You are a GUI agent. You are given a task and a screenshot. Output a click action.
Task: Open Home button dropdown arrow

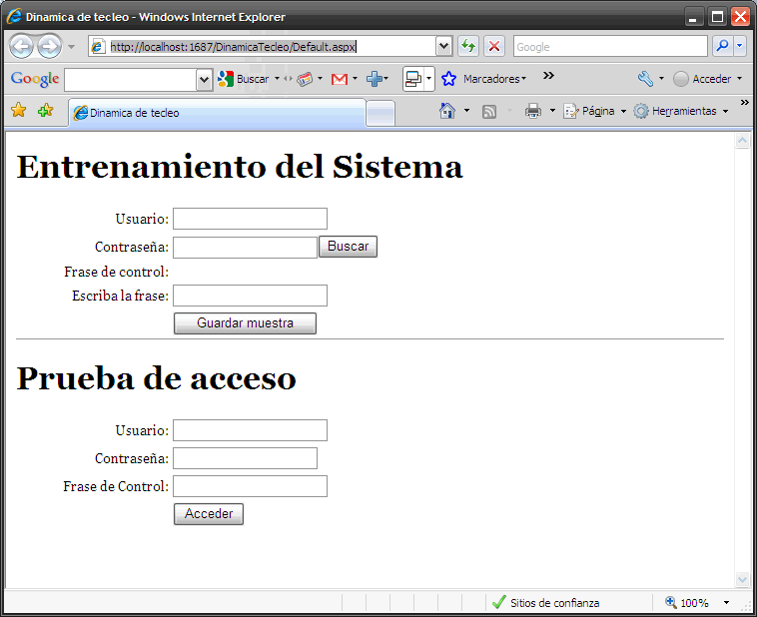click(x=466, y=111)
